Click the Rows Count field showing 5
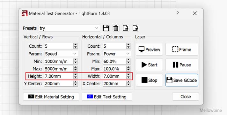 [x=59, y=46]
